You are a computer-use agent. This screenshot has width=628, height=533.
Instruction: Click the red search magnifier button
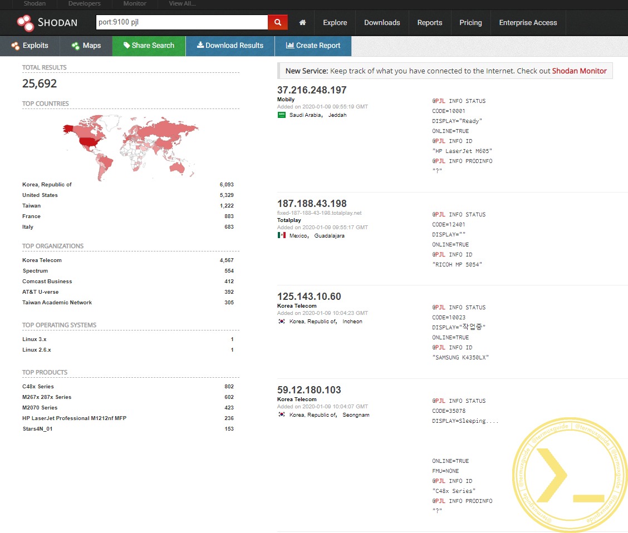(278, 22)
